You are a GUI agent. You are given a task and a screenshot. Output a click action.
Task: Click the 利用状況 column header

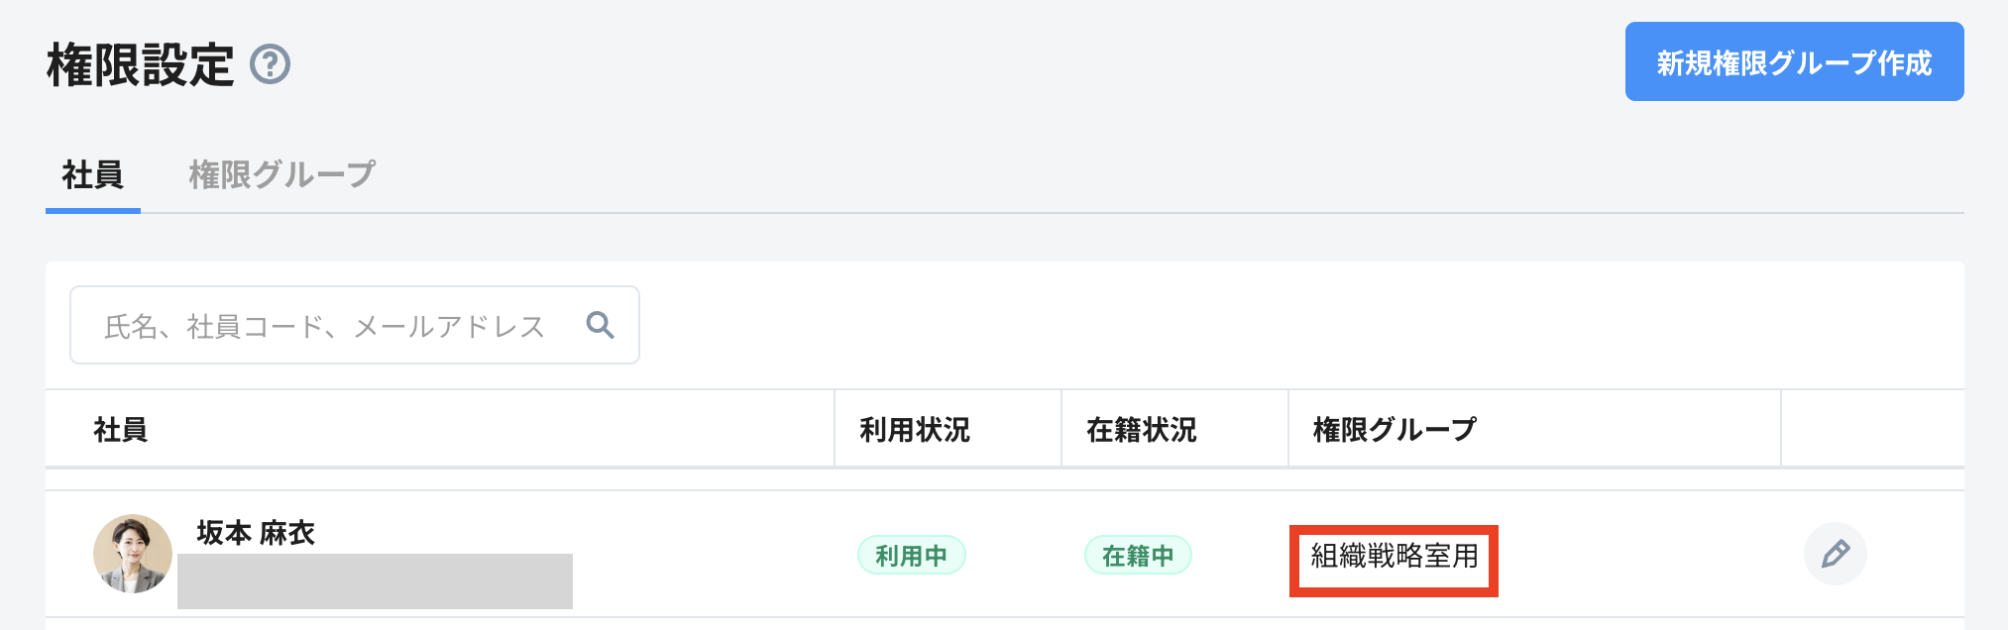[x=915, y=430]
